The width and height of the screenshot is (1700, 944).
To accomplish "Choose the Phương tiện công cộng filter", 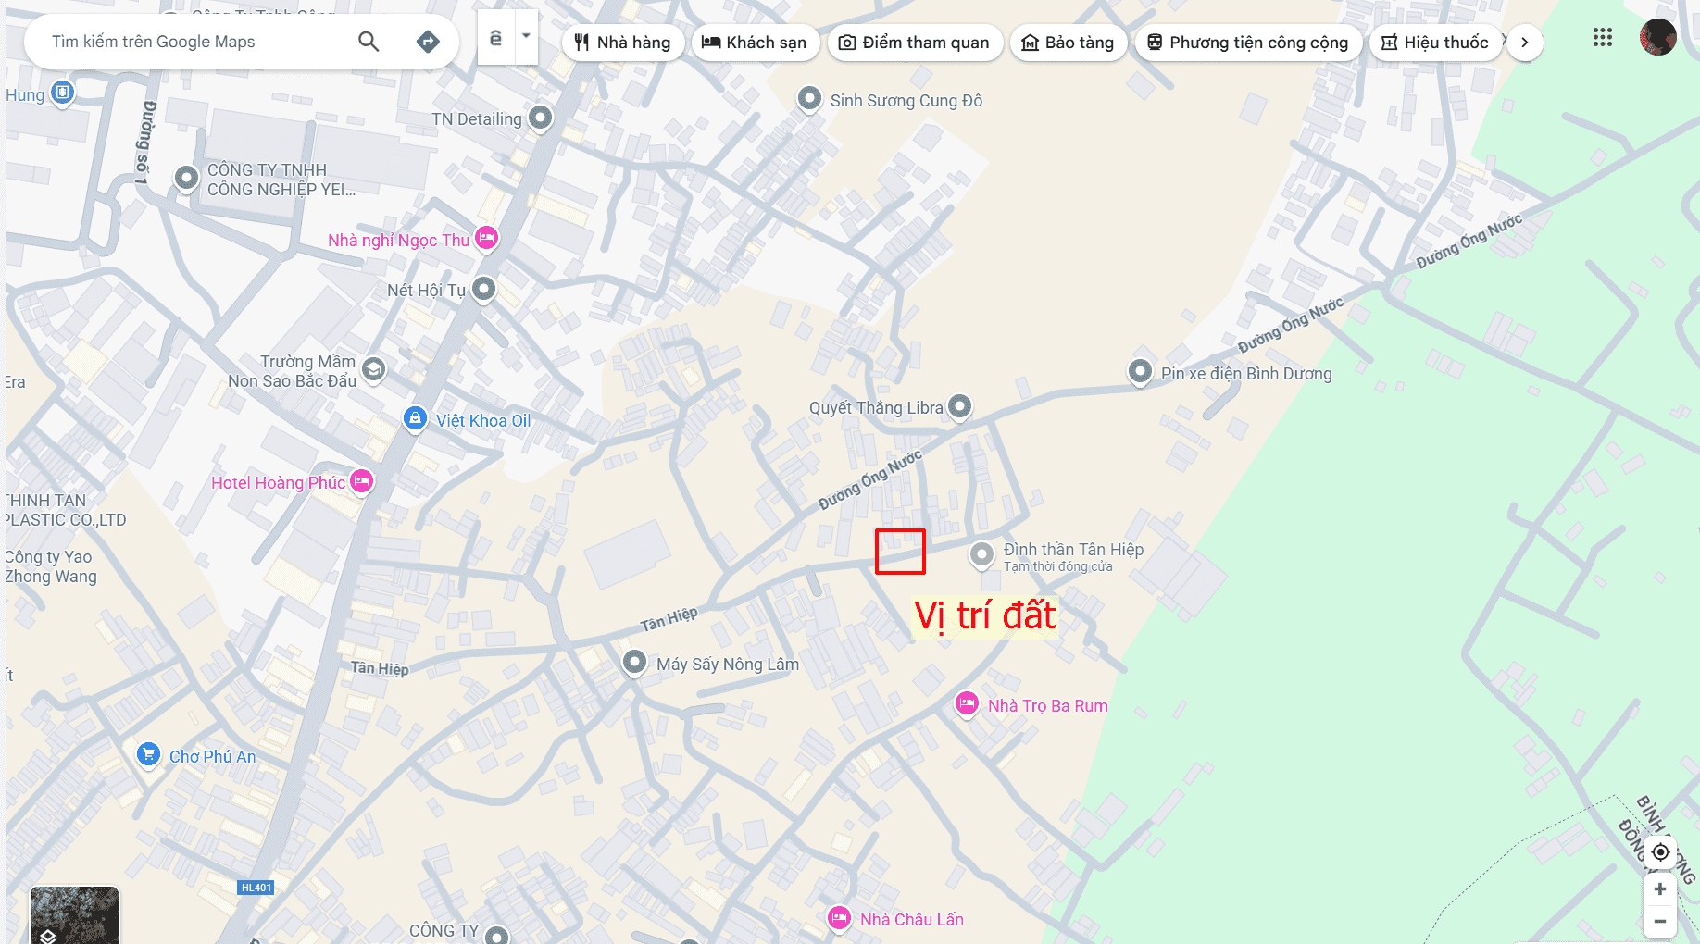I will pyautogui.click(x=1248, y=43).
